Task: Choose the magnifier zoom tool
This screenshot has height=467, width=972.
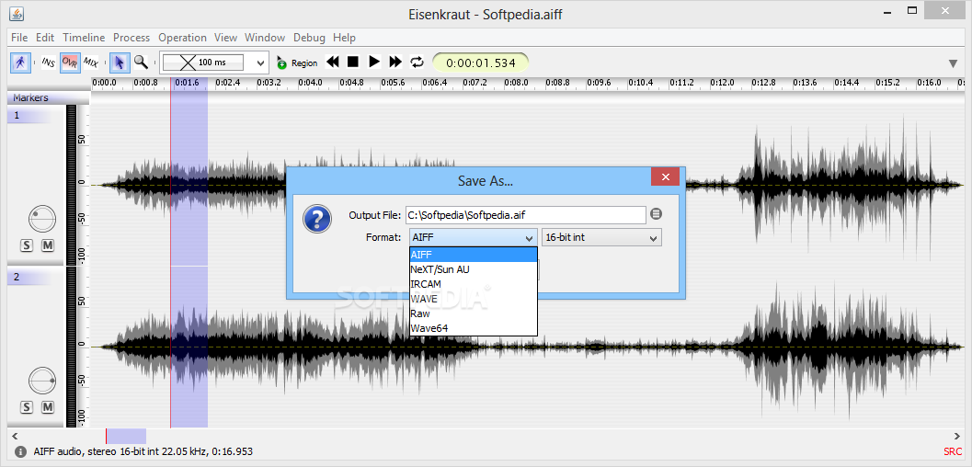Action: (x=142, y=62)
